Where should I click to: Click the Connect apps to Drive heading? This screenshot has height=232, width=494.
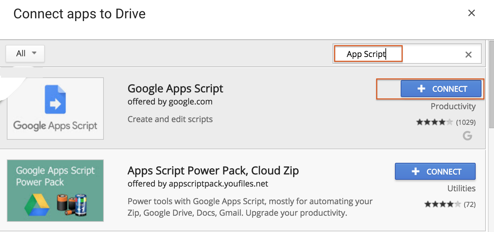(79, 14)
